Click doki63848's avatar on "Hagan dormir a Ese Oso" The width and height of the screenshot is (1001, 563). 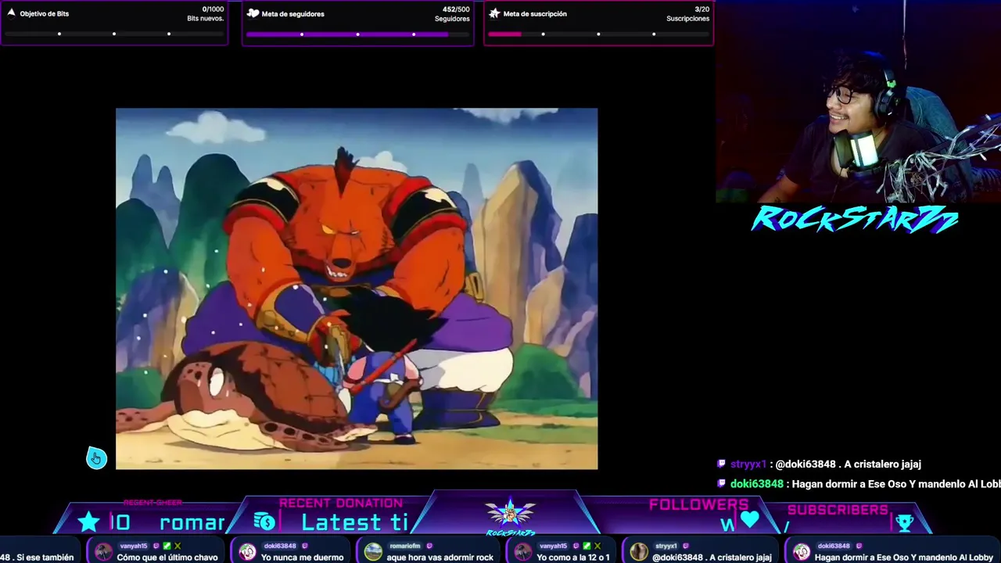point(802,552)
